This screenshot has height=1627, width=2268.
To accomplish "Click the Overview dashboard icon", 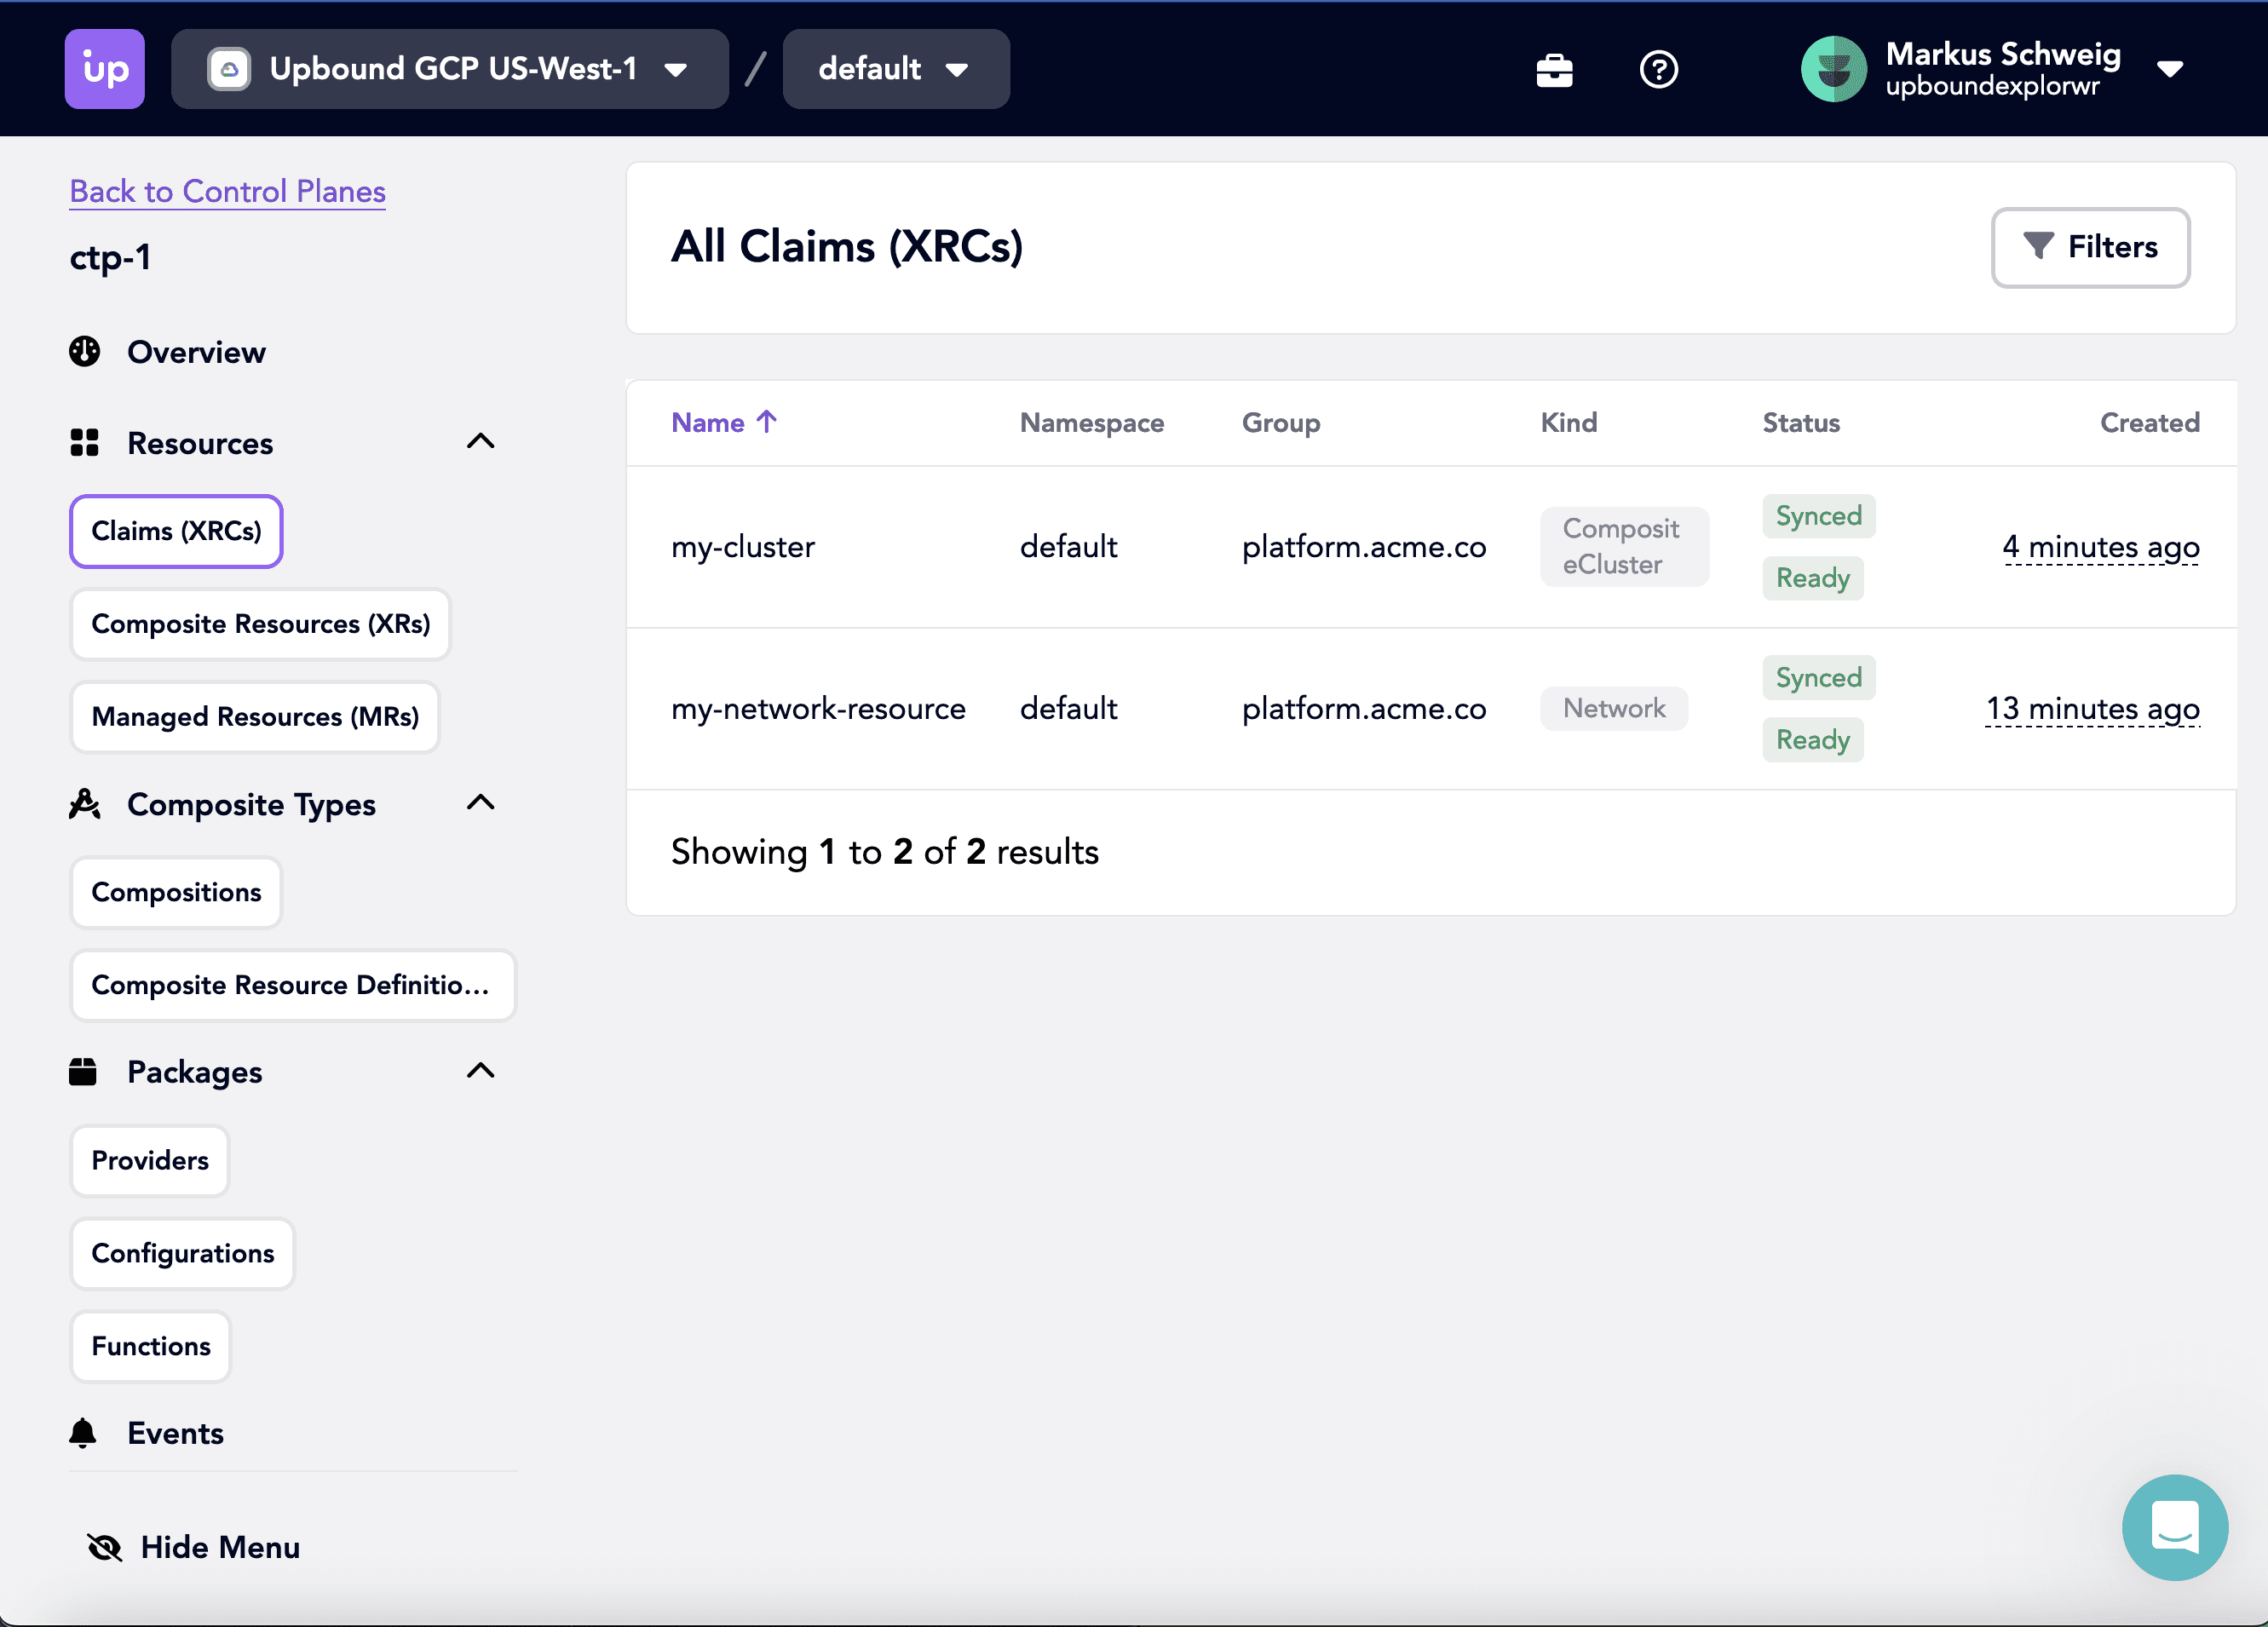I will [x=85, y=352].
